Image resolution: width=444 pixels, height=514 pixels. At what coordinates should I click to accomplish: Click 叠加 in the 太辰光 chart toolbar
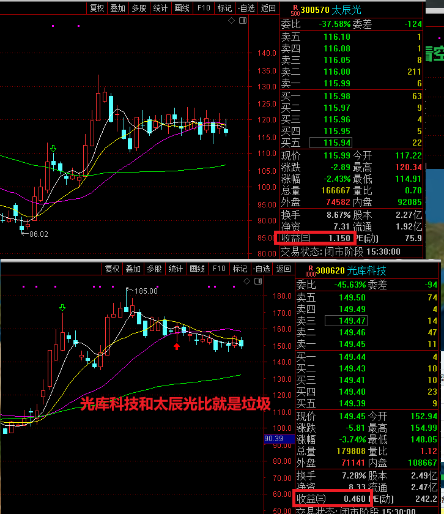(118, 8)
